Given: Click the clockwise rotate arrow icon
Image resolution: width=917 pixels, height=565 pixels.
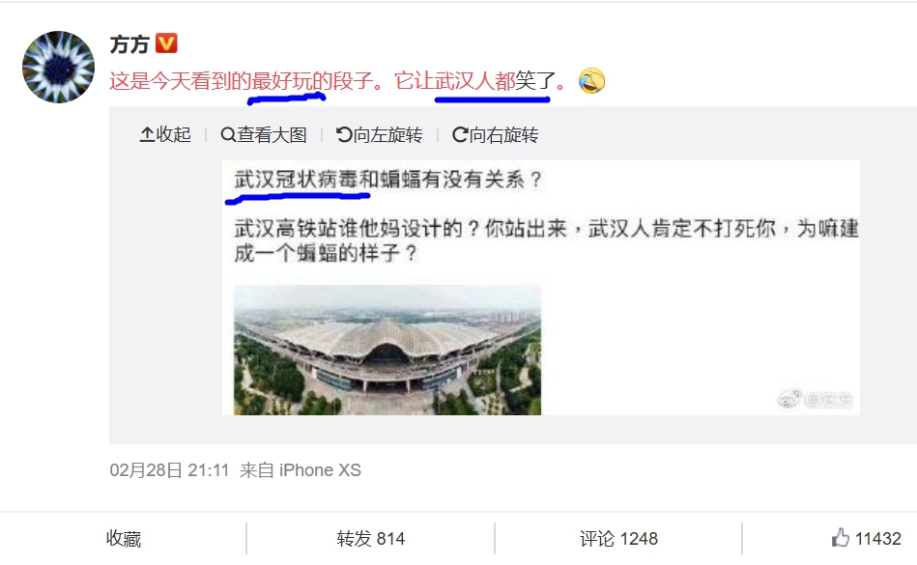Looking at the screenshot, I should [460, 135].
